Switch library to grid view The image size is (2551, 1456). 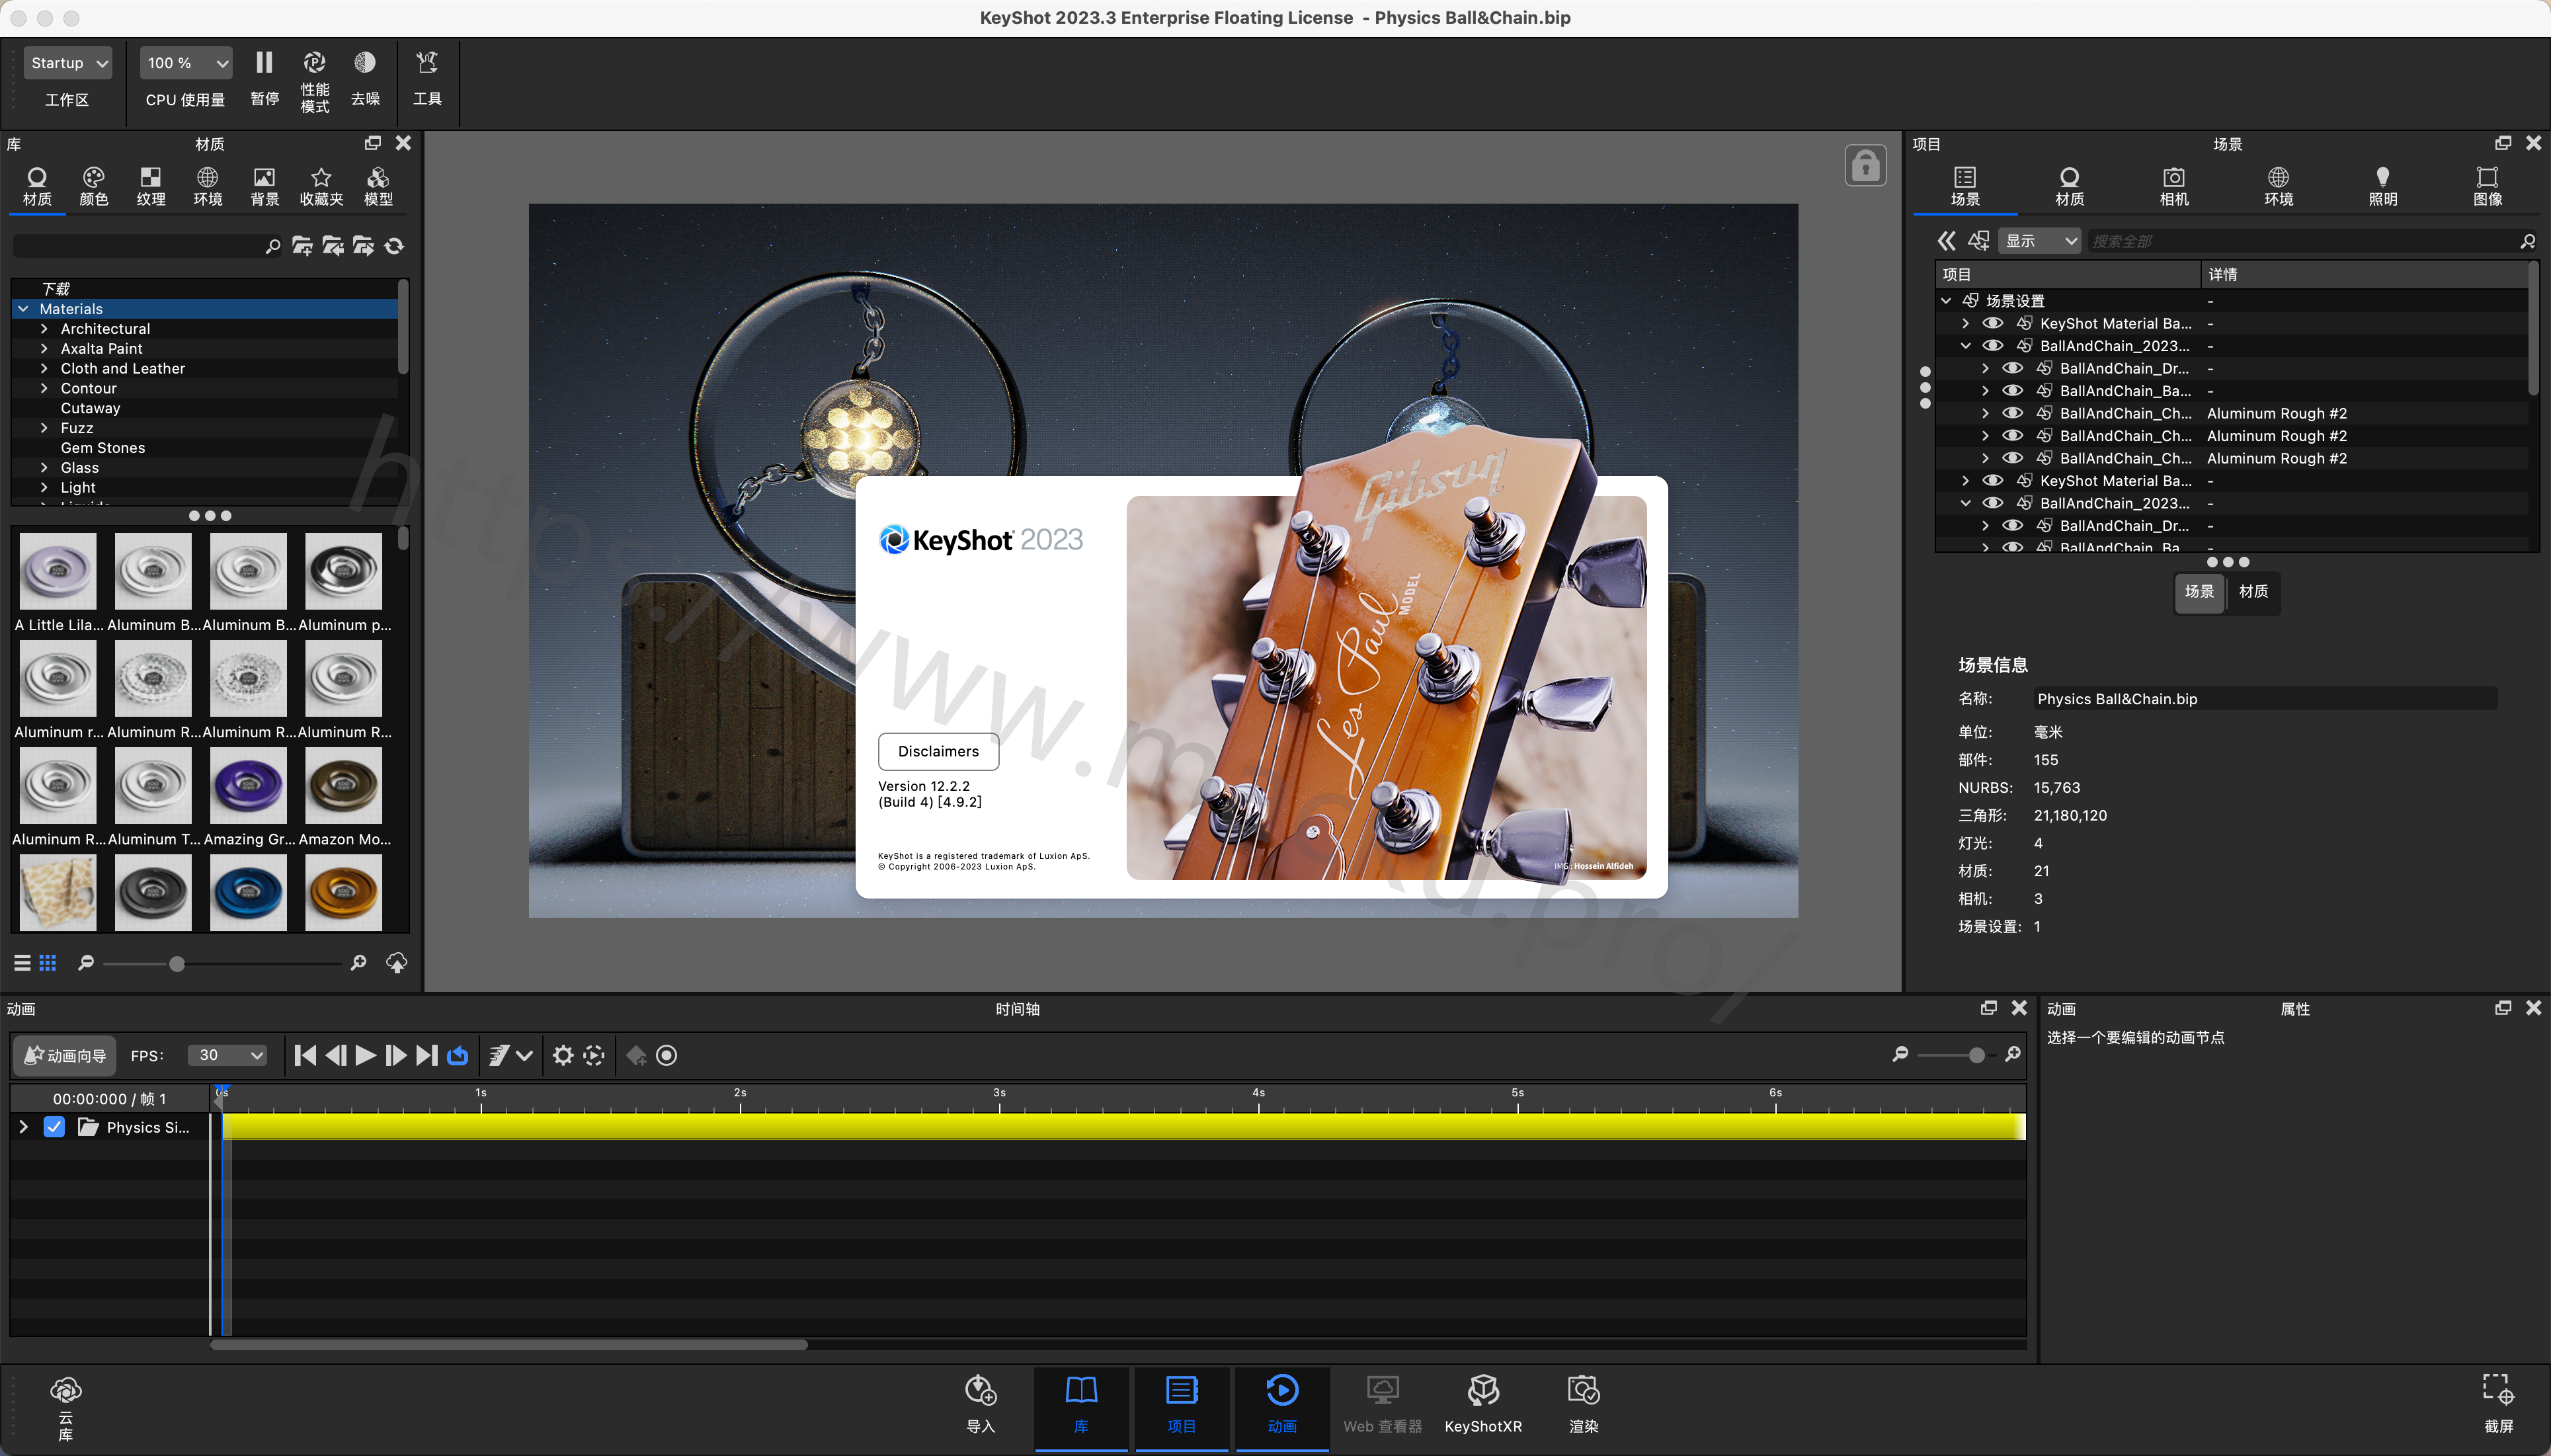48,963
